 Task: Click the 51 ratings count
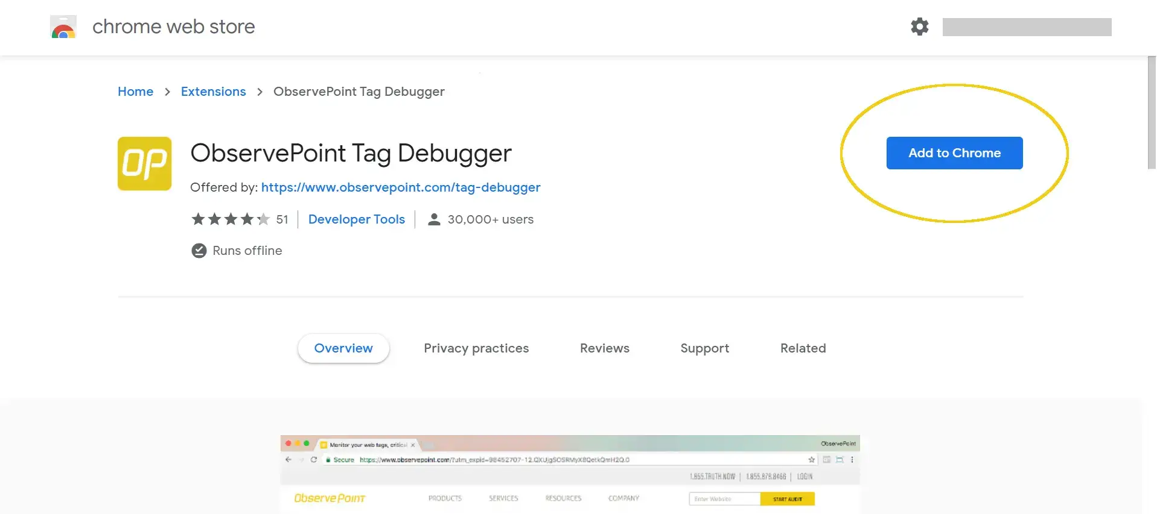click(x=282, y=219)
